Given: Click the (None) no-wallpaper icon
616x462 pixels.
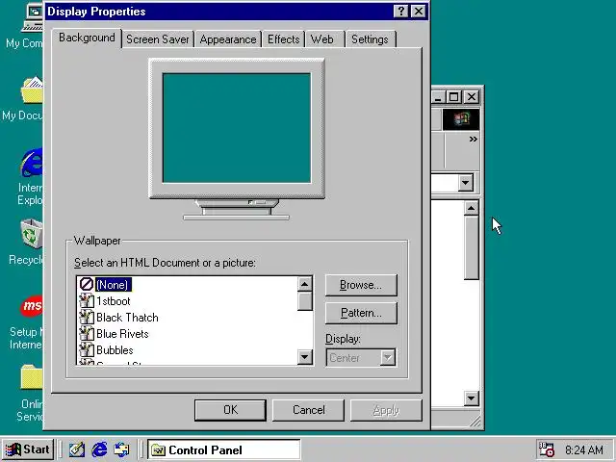Looking at the screenshot, I should pos(87,285).
